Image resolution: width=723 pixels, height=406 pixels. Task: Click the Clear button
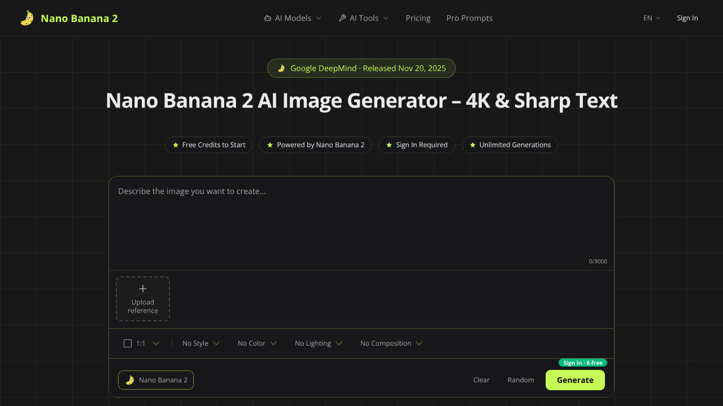click(481, 380)
